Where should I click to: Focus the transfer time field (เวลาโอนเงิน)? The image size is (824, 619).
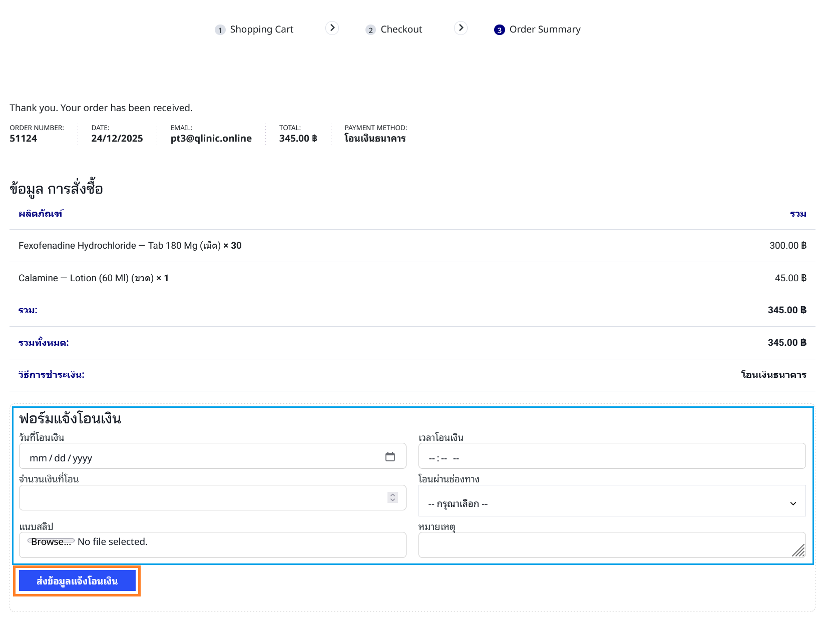click(612, 456)
